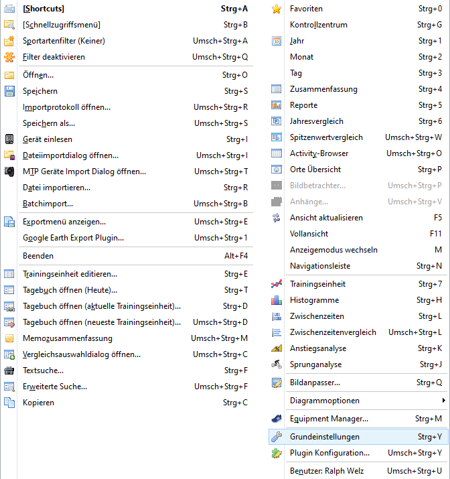Screen dimensions: 450x479
Task: Expand the Diagrammoptionen submenu arrow
Action: tap(443, 401)
